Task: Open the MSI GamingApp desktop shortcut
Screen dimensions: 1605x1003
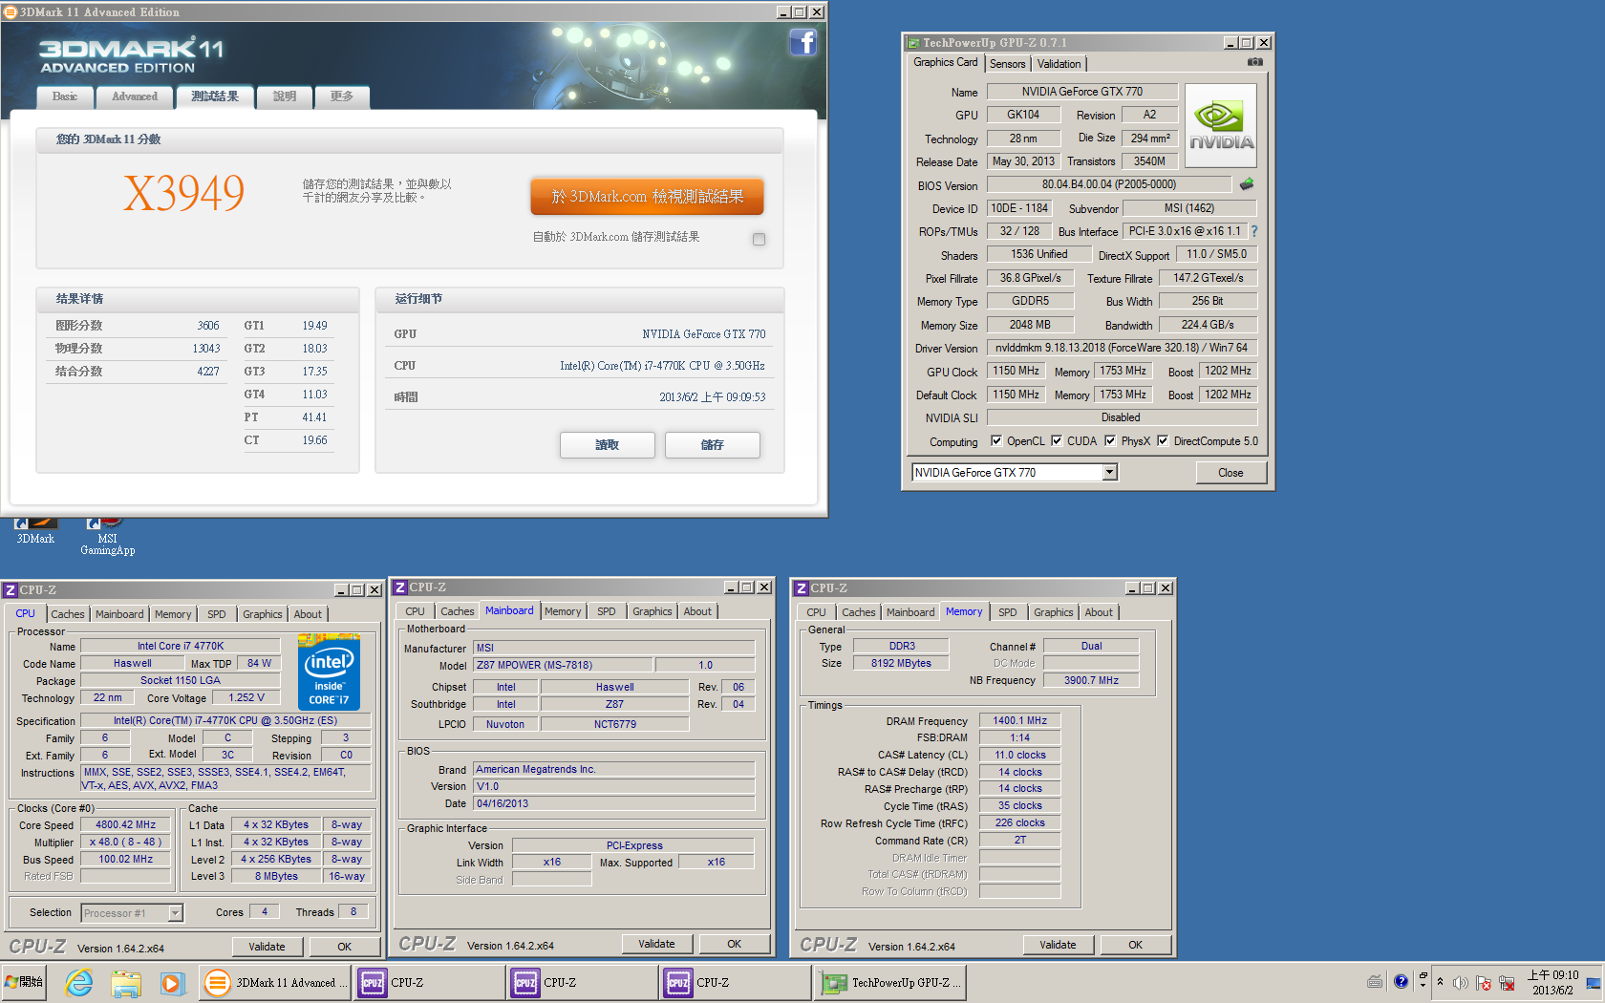Action: coord(107,536)
